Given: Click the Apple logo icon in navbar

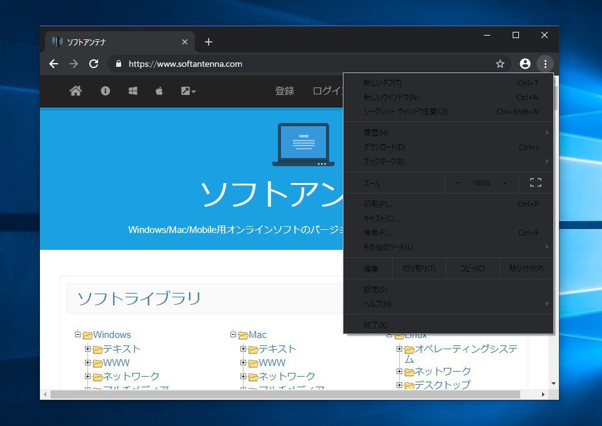Looking at the screenshot, I should pyautogui.click(x=159, y=91).
